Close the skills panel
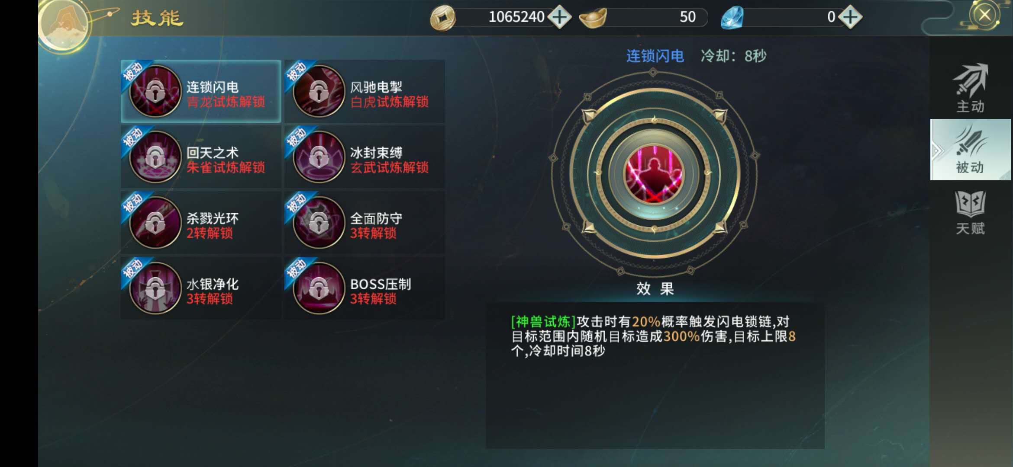Viewport: 1013px width, 467px height. [984, 15]
